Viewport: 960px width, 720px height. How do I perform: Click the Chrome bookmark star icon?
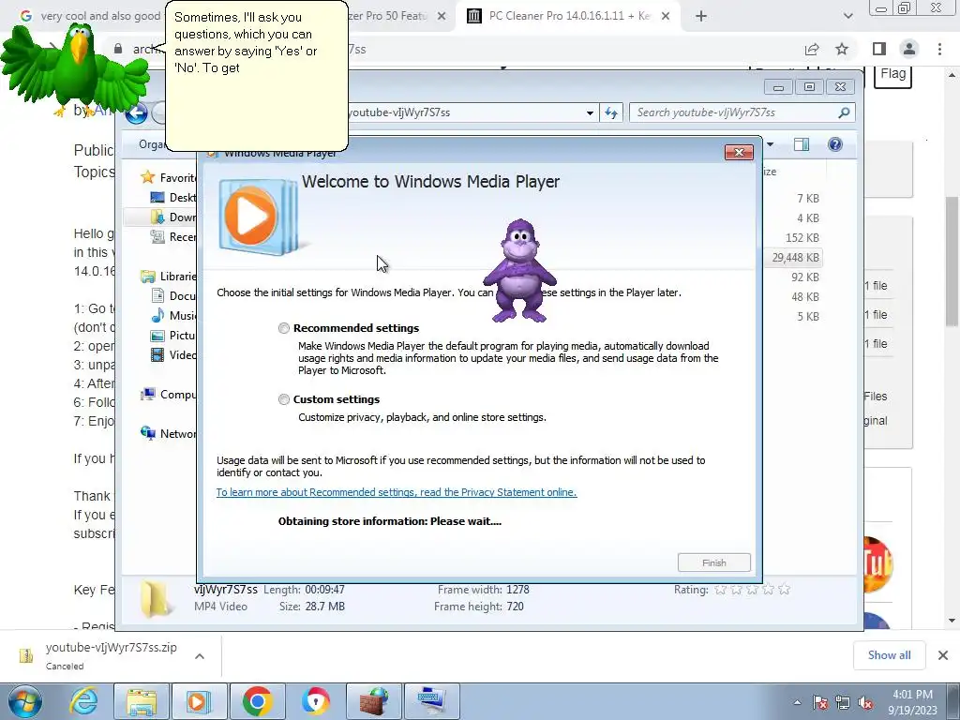(x=842, y=49)
